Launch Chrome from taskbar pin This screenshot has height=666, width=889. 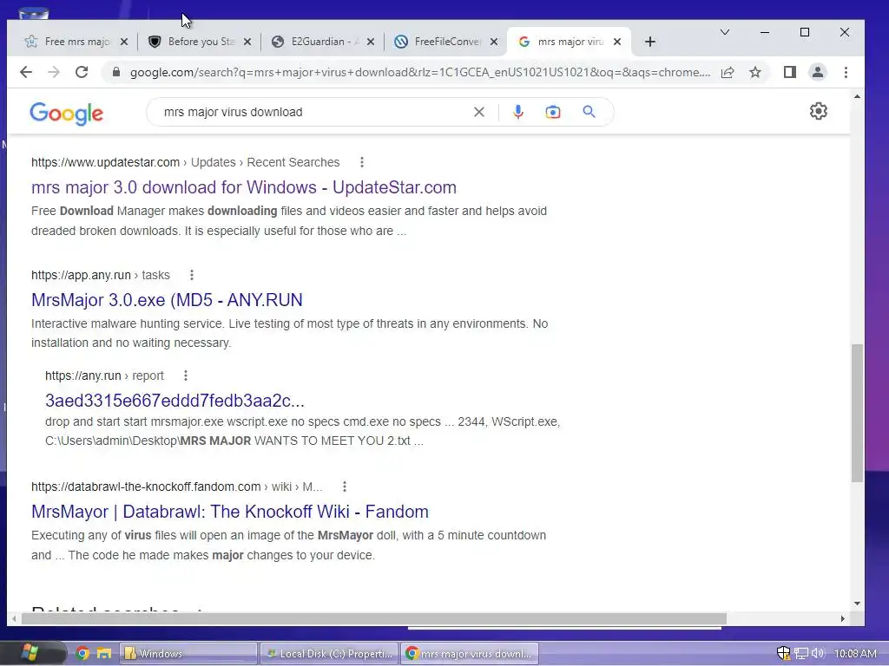click(82, 654)
